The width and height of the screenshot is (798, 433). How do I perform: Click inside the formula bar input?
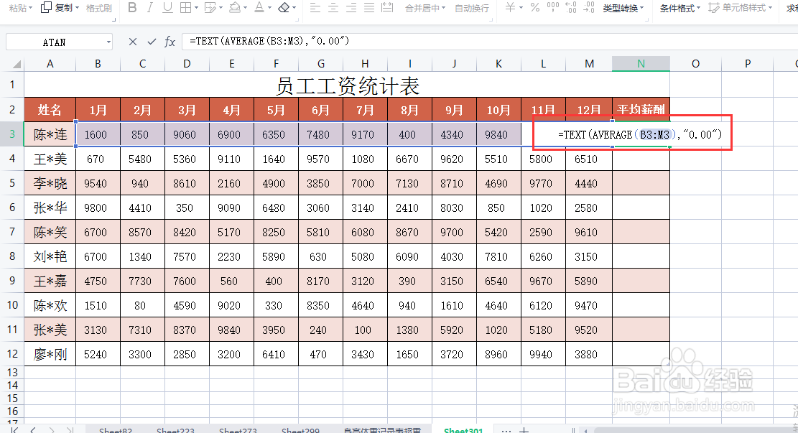tap(488, 41)
